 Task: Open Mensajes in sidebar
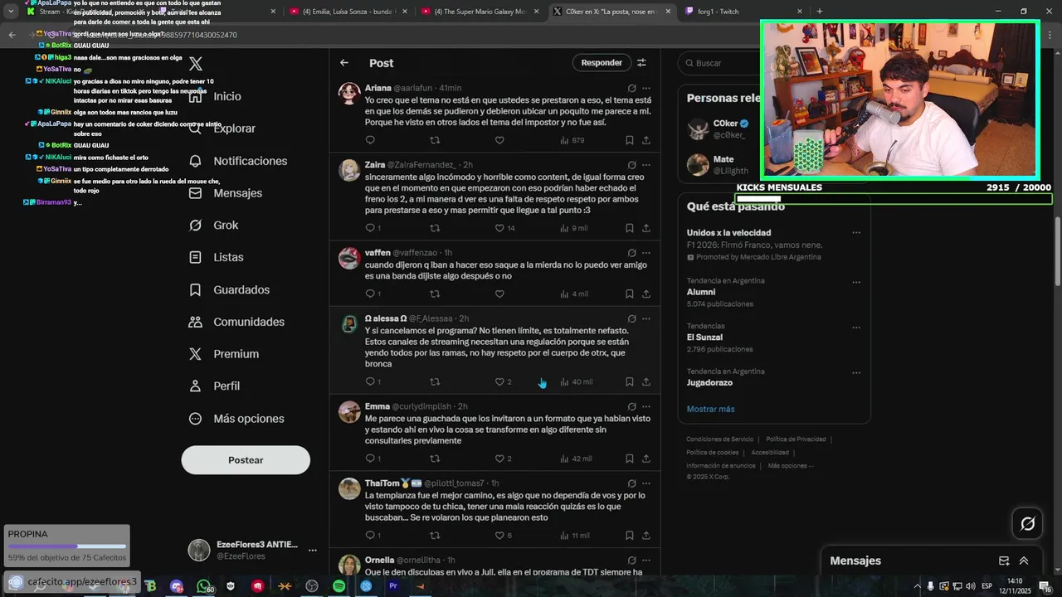click(x=226, y=193)
